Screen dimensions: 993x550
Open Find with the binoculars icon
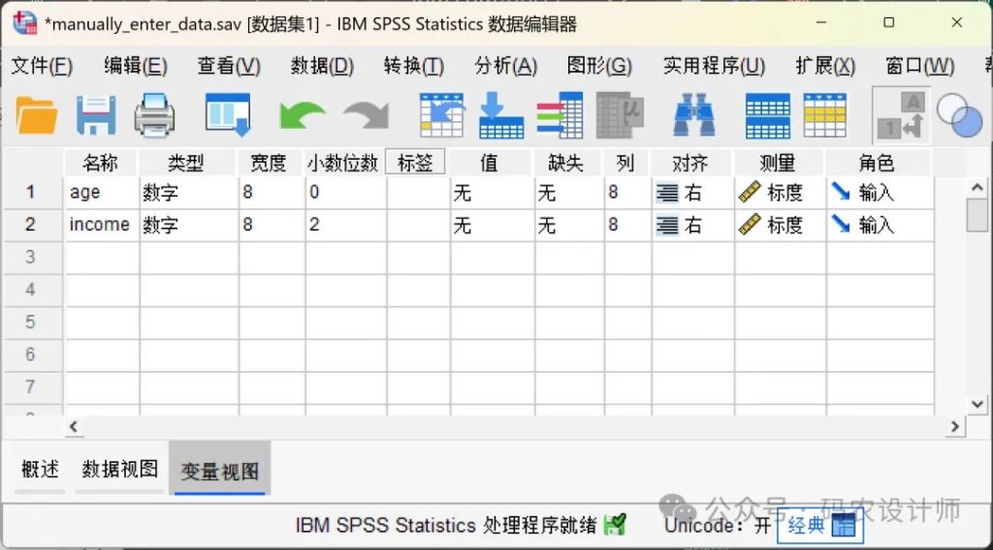(694, 116)
